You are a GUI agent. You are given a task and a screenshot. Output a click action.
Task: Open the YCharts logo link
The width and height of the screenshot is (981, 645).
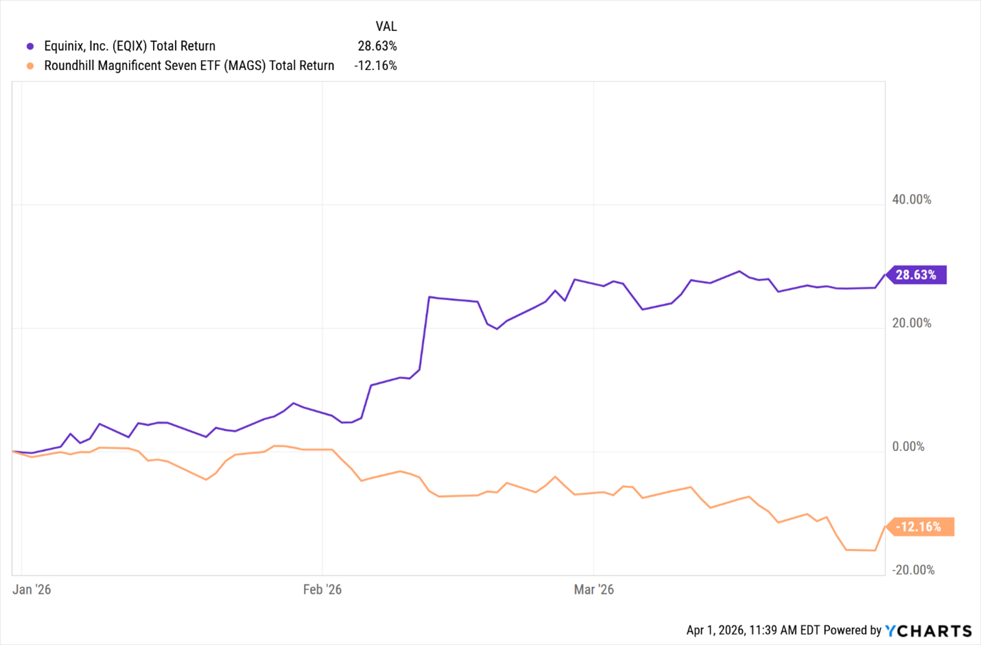(x=928, y=631)
